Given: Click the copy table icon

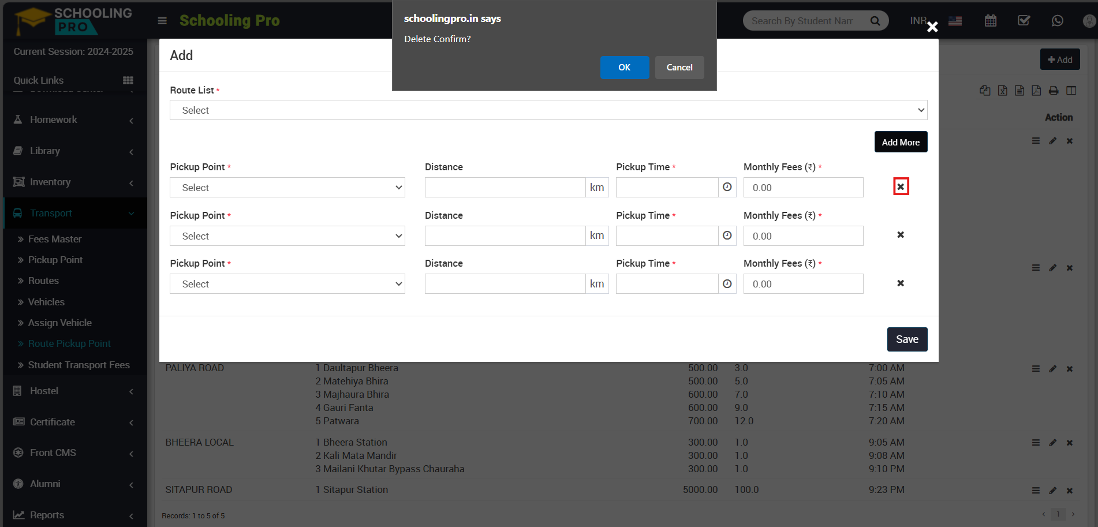Looking at the screenshot, I should (985, 91).
